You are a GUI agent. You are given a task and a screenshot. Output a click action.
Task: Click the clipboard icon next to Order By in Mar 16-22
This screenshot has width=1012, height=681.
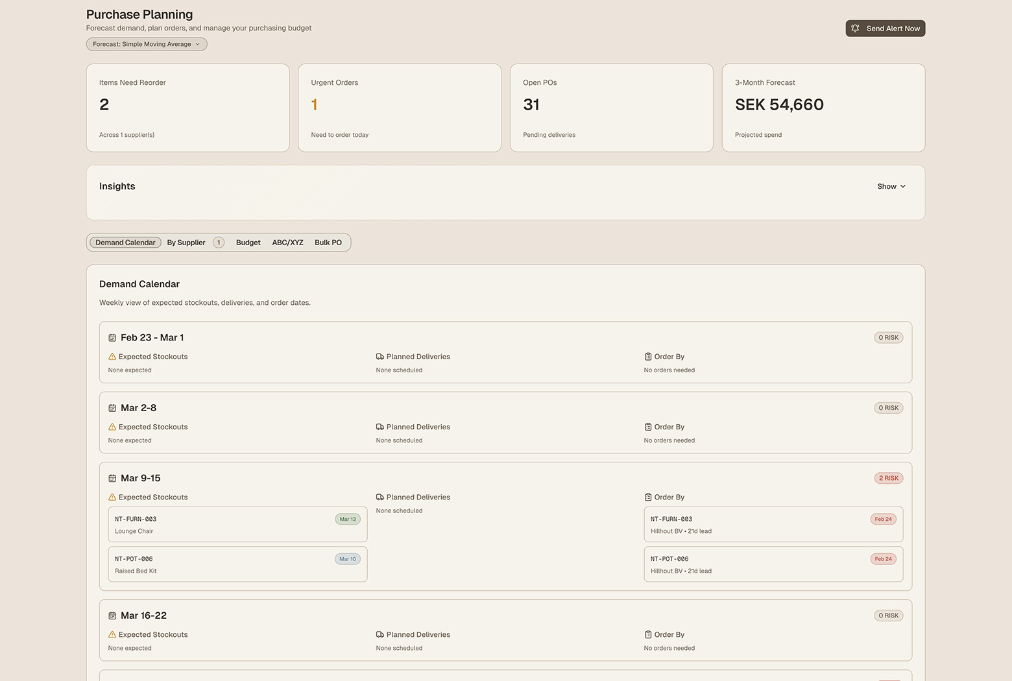[647, 634]
